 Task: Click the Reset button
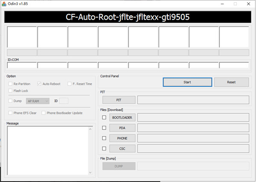(231, 82)
